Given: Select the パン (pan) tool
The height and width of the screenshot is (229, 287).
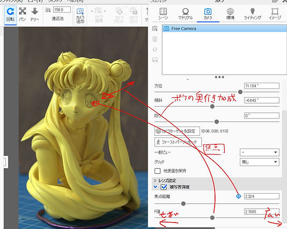Looking at the screenshot, I should click(x=23, y=15).
